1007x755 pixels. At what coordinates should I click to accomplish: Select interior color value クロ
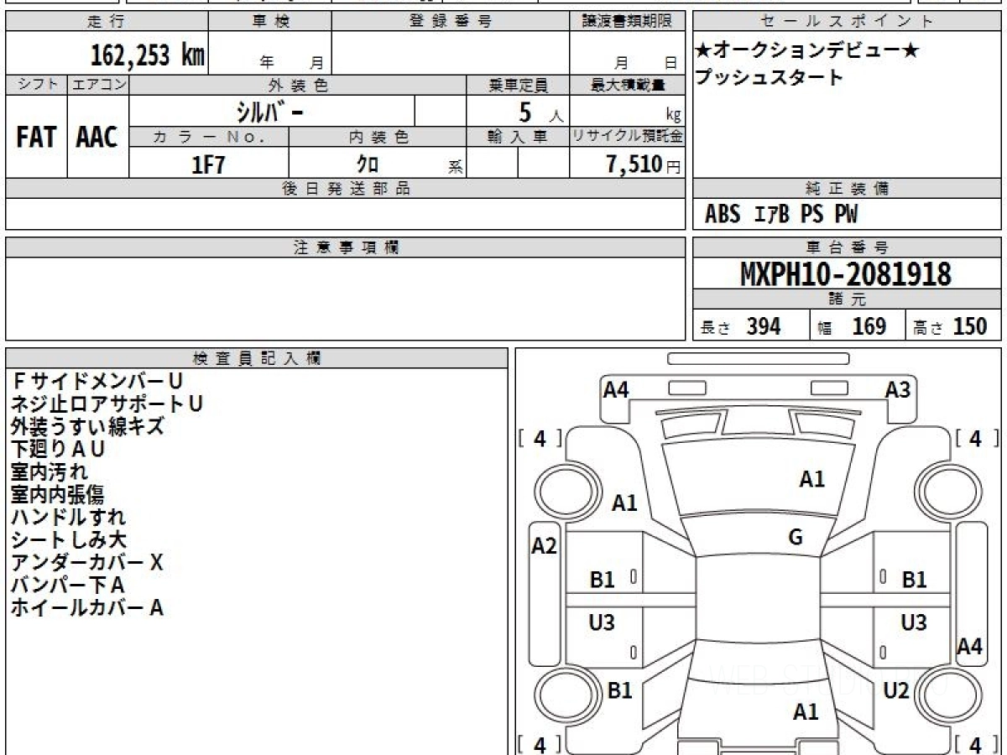(x=368, y=164)
